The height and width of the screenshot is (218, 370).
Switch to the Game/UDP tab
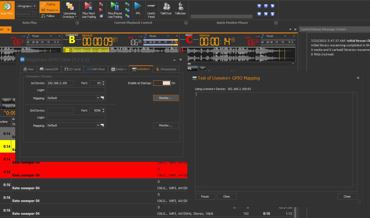pos(49,69)
